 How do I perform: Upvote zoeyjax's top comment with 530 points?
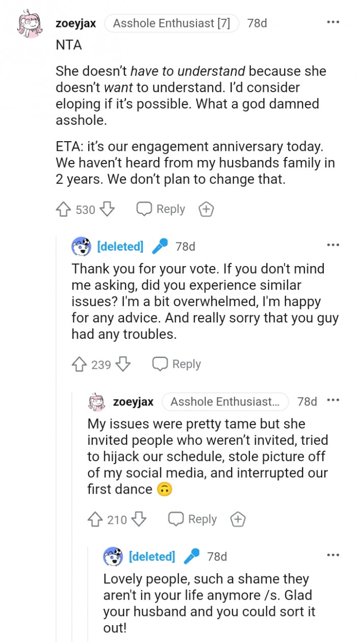[x=63, y=209]
